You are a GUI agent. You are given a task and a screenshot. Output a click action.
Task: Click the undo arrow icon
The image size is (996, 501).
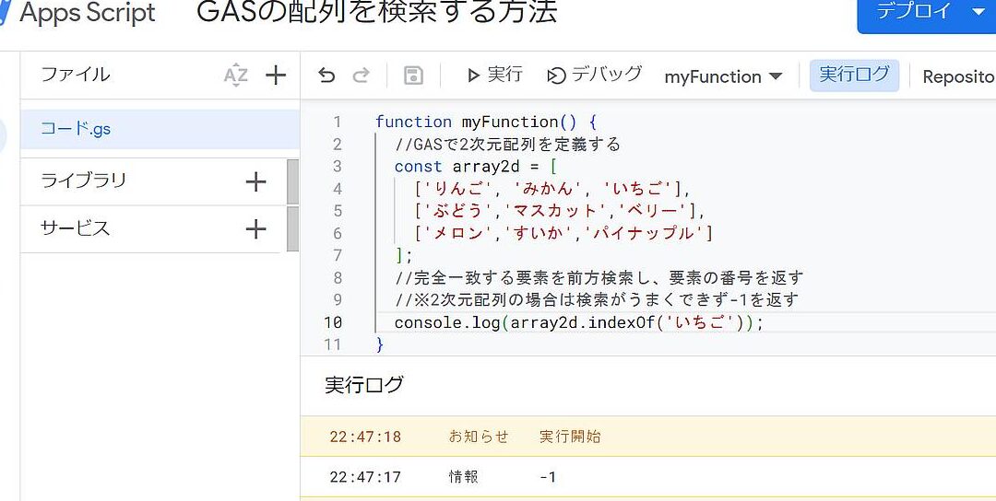(x=326, y=76)
